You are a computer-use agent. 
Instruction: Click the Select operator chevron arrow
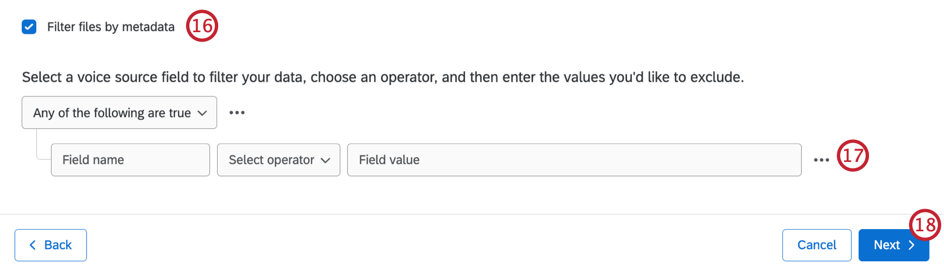click(325, 160)
